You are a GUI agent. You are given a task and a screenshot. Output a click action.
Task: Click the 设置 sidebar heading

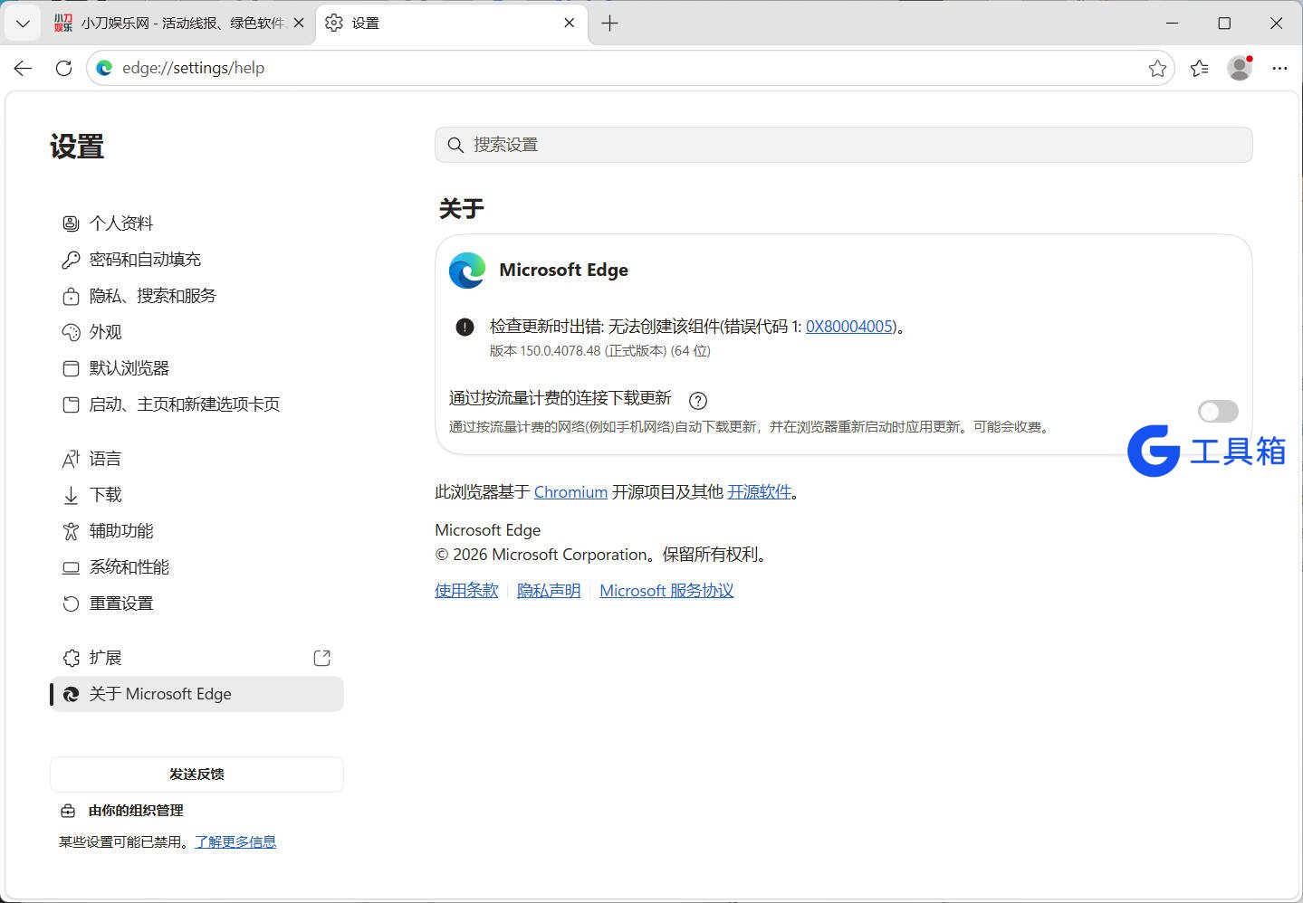coord(77,147)
